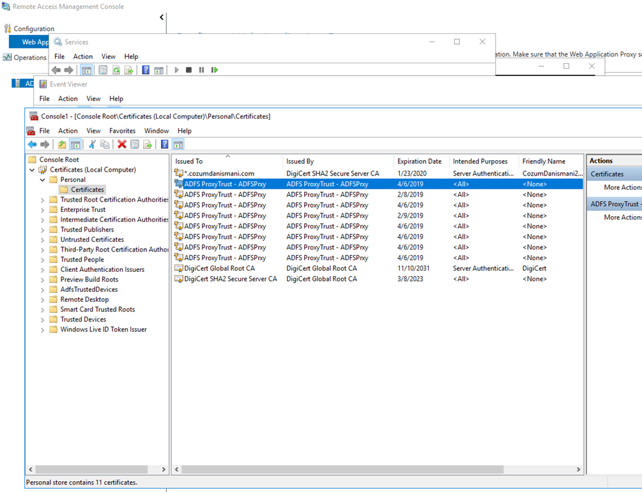Click the Cut scissors toolbar icon
The height and width of the screenshot is (492, 642).
tap(92, 145)
